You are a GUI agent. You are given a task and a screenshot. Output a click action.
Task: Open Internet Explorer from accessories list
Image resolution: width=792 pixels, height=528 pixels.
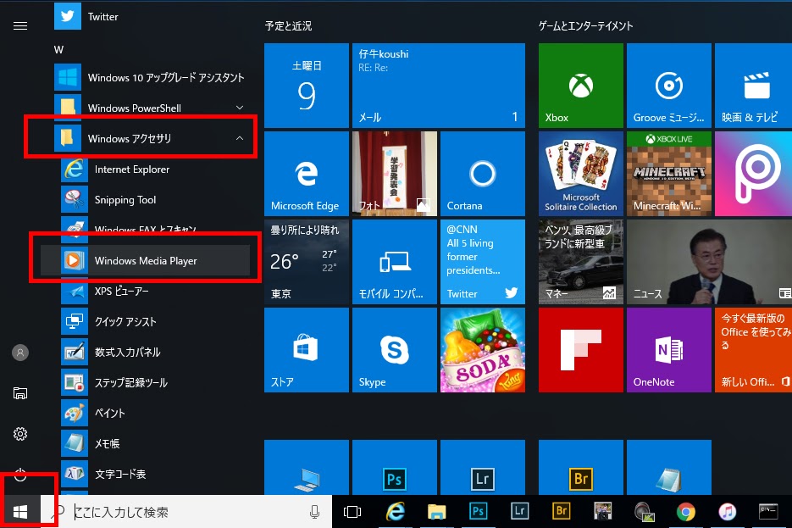[155, 170]
